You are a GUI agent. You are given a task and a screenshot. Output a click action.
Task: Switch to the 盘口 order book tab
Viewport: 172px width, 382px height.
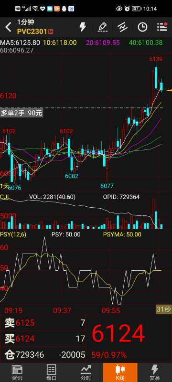coord(52,372)
